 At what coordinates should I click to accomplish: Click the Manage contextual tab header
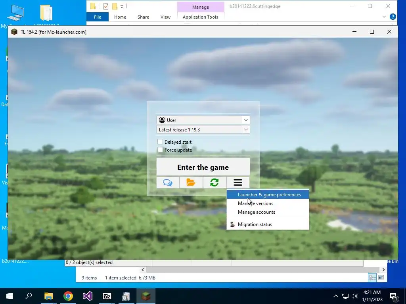coord(200,7)
